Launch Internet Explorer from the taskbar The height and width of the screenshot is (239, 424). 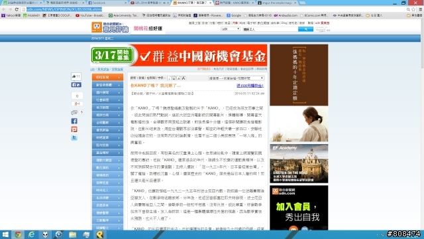pos(32,234)
